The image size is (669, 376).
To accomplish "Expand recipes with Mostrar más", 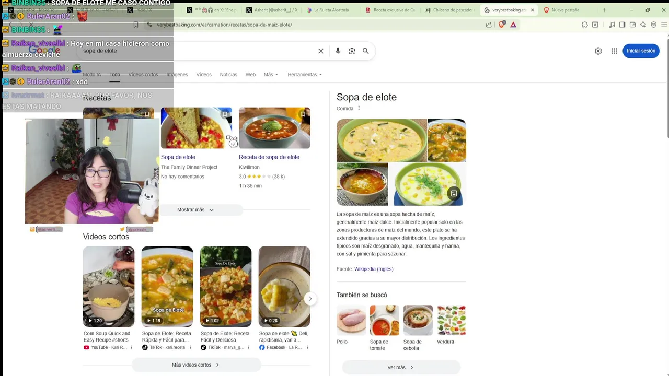I will pos(195,210).
